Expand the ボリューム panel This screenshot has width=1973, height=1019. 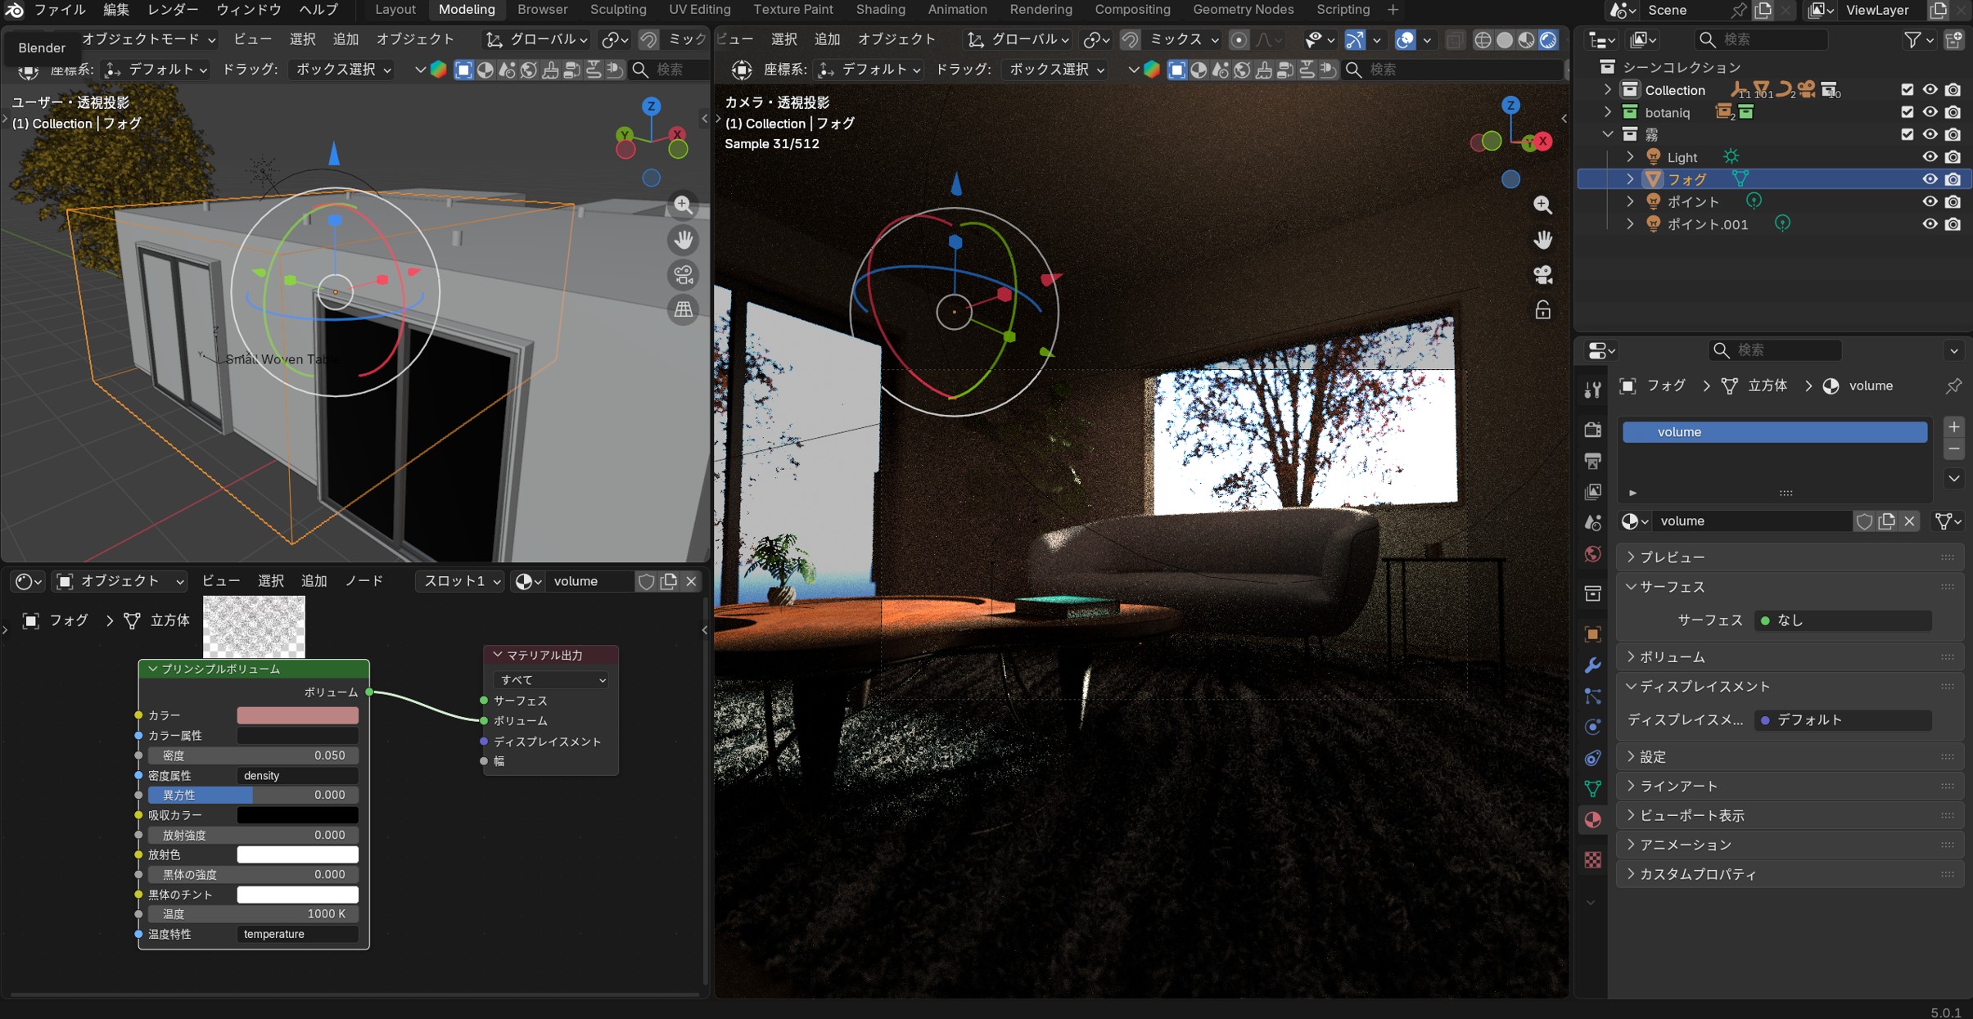[x=1673, y=656]
